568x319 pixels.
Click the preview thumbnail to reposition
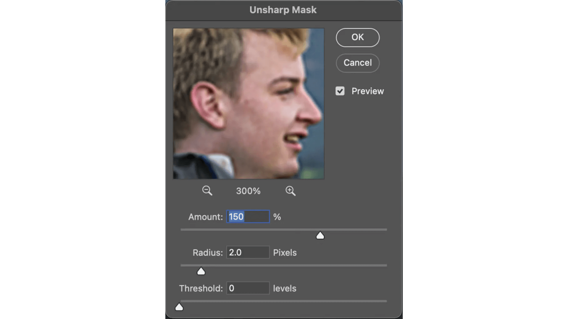(x=248, y=104)
